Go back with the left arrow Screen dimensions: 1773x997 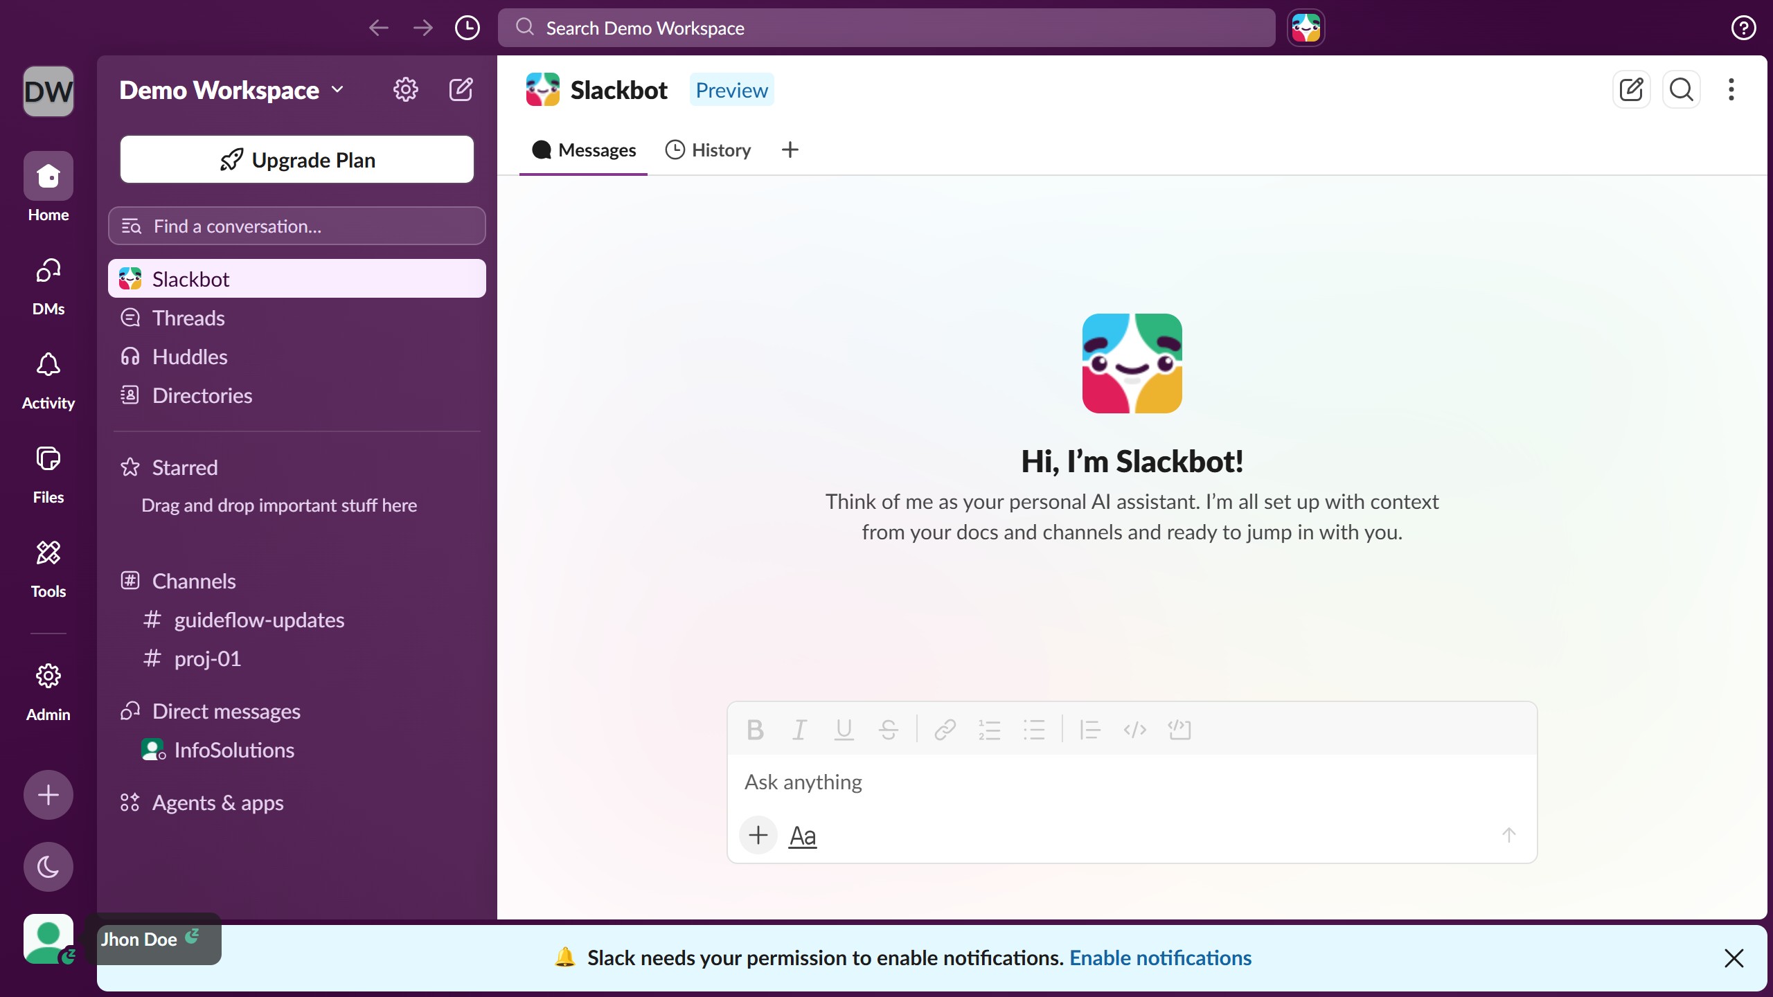378,28
